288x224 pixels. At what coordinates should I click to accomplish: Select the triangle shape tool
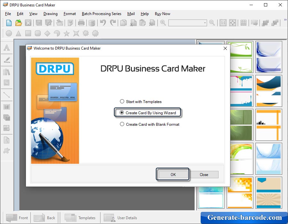[18, 33]
